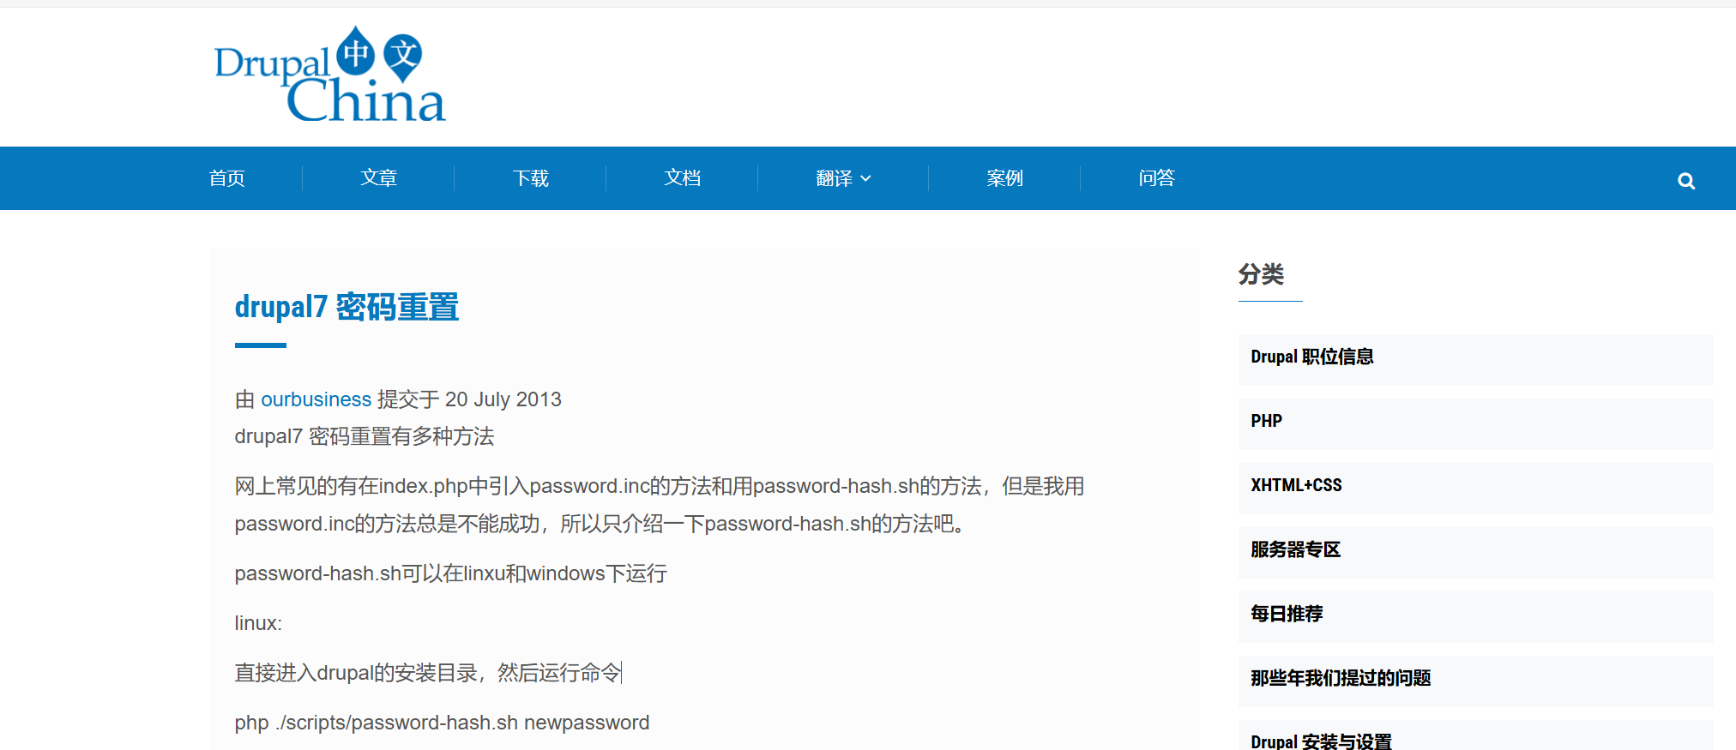Open the 每日推荐 category
The image size is (1736, 750).
pos(1475,616)
